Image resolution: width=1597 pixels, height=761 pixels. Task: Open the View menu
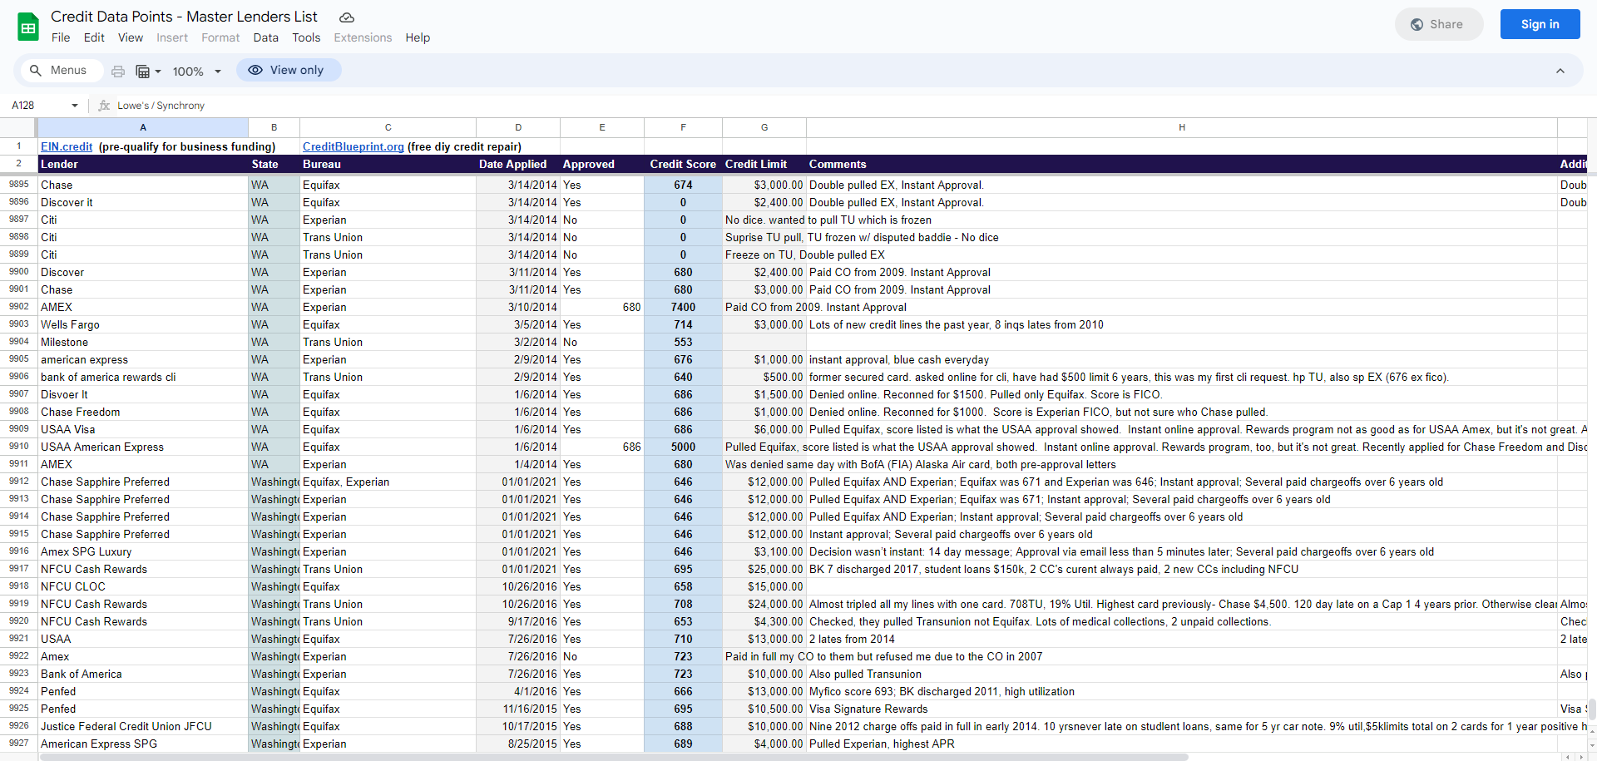(x=130, y=37)
